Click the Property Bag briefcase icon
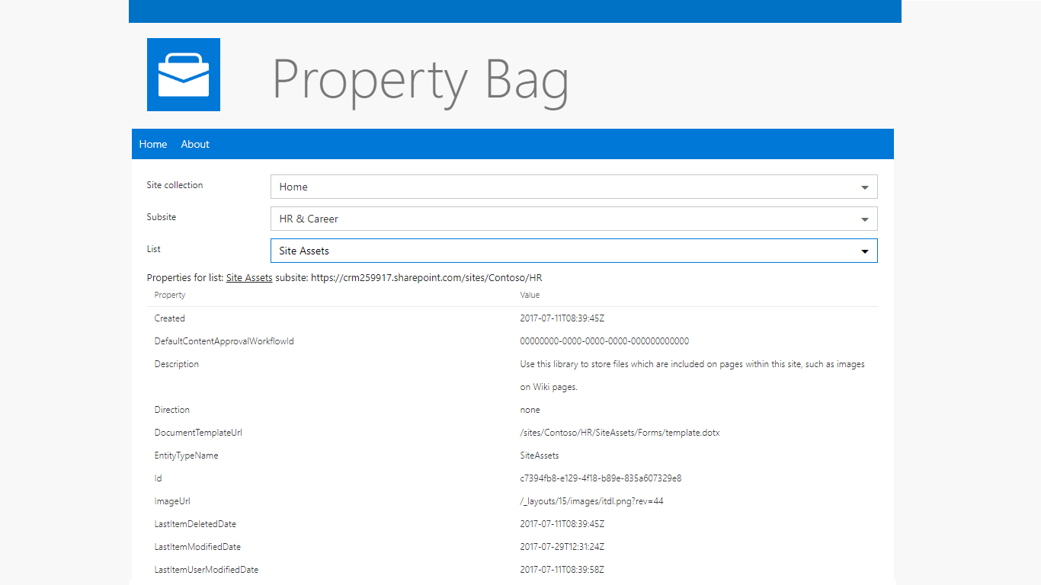The height and width of the screenshot is (585, 1041). click(183, 74)
